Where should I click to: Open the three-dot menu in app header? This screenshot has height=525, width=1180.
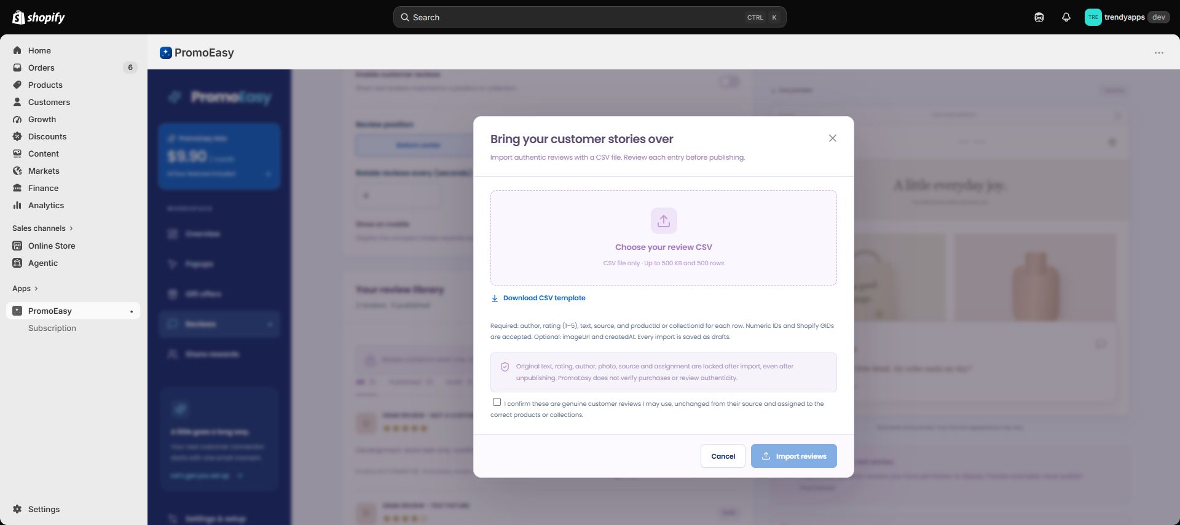(x=1159, y=53)
